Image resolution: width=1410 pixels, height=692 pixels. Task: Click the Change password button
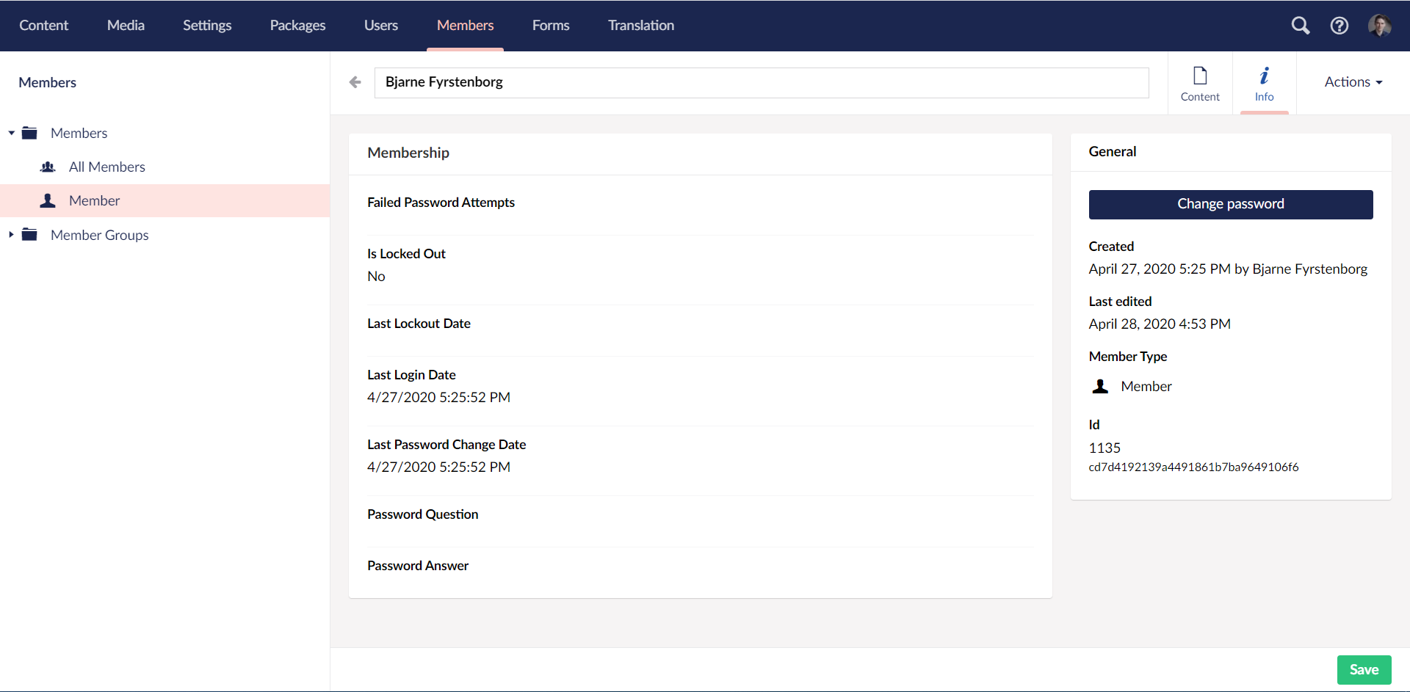(1231, 204)
